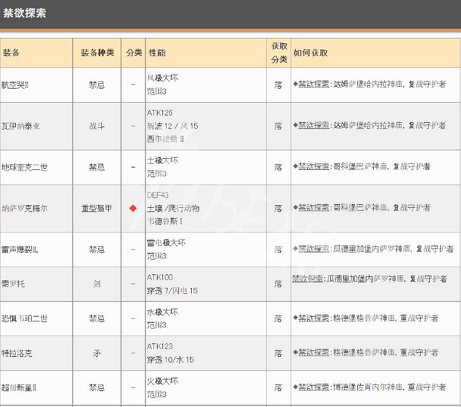Click the 土极大坏 performance text

[162, 160]
